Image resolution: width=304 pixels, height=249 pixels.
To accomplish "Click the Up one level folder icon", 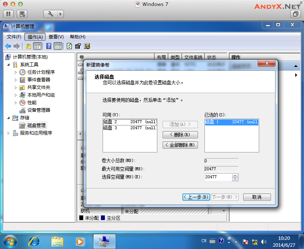I will pos(28,46).
